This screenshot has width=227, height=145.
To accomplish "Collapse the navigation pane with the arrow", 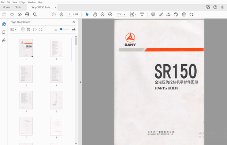I will [80, 82].
